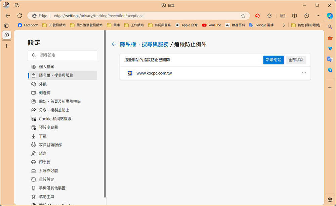Open more options for www.kocpc.com.tw
The width and height of the screenshot is (336, 206).
click(x=304, y=73)
